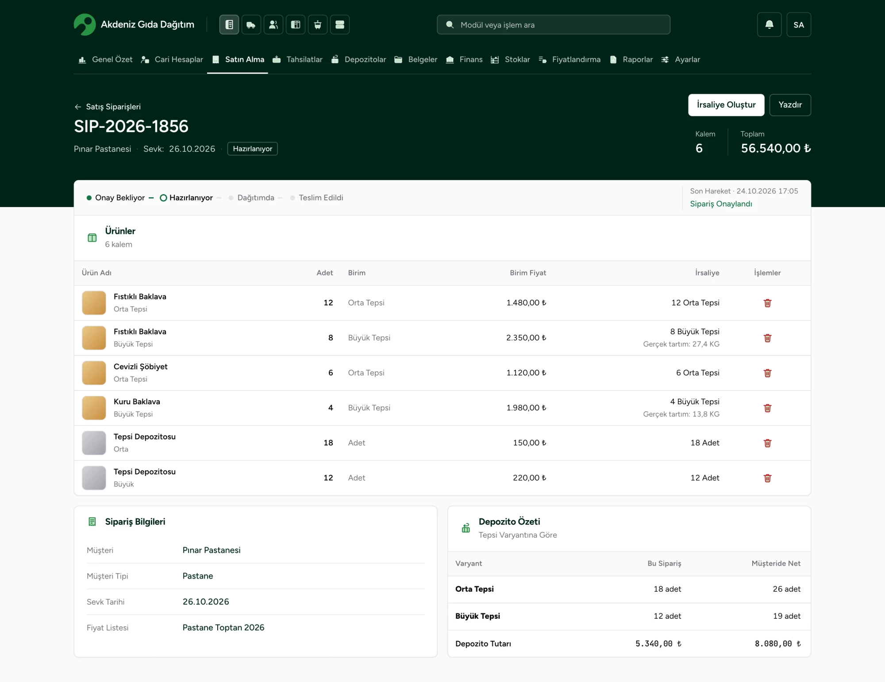Open the Depozitolar tab

tap(358, 60)
